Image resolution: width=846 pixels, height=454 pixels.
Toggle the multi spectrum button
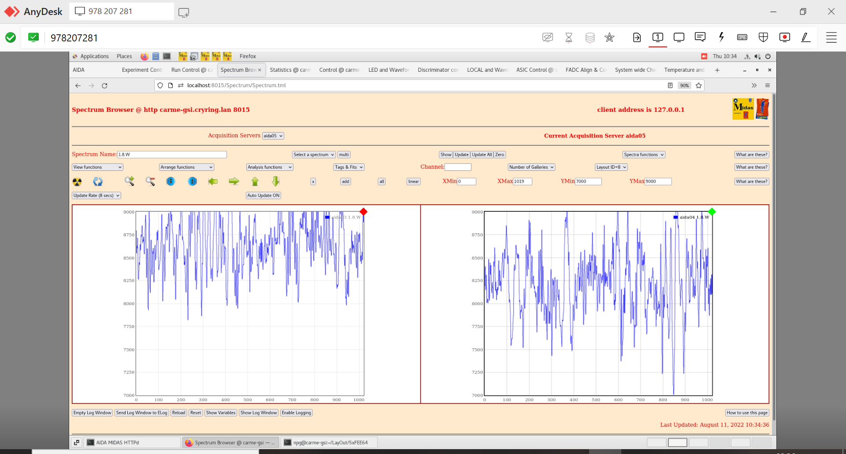pyautogui.click(x=344, y=155)
